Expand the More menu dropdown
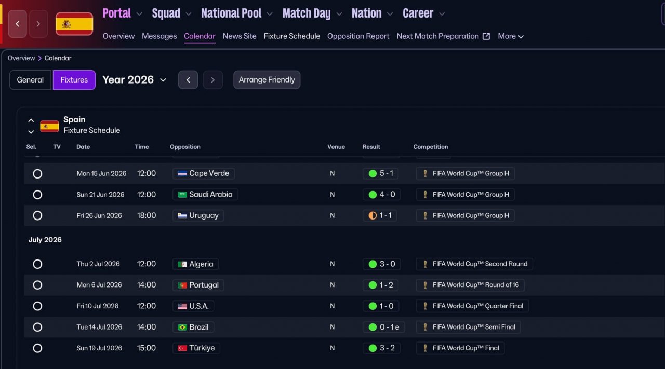665x369 pixels. click(x=511, y=36)
